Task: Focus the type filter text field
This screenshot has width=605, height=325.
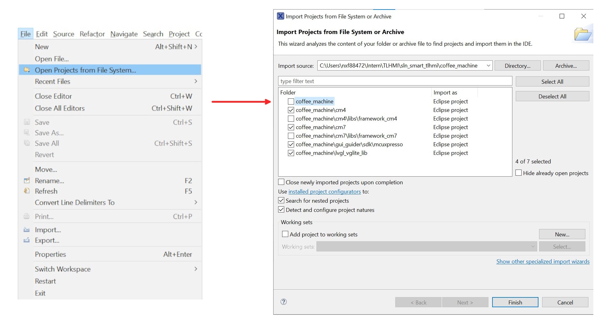Action: pyautogui.click(x=395, y=81)
